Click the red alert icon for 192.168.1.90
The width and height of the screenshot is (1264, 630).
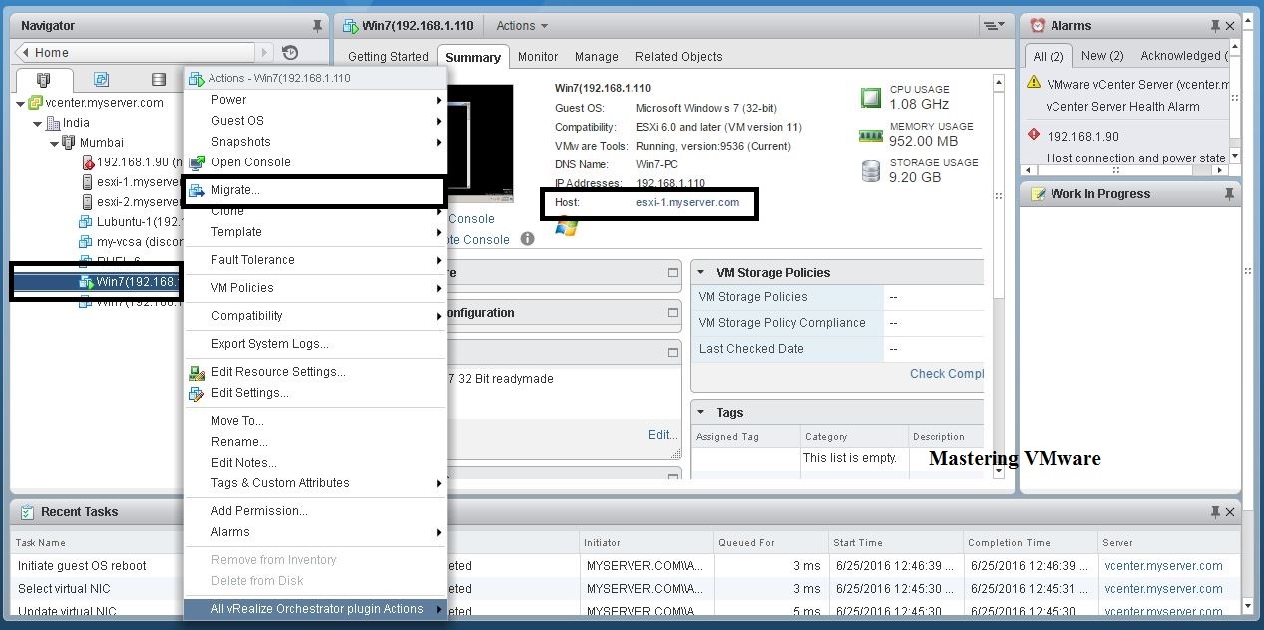coord(1034,136)
